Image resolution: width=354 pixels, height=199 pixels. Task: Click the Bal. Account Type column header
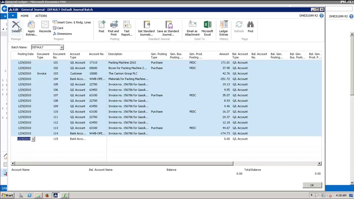[240, 56]
